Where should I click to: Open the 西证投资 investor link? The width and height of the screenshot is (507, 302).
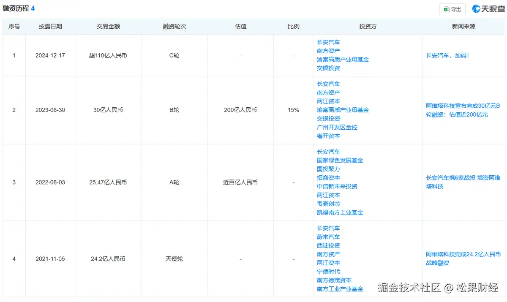tap(328, 245)
